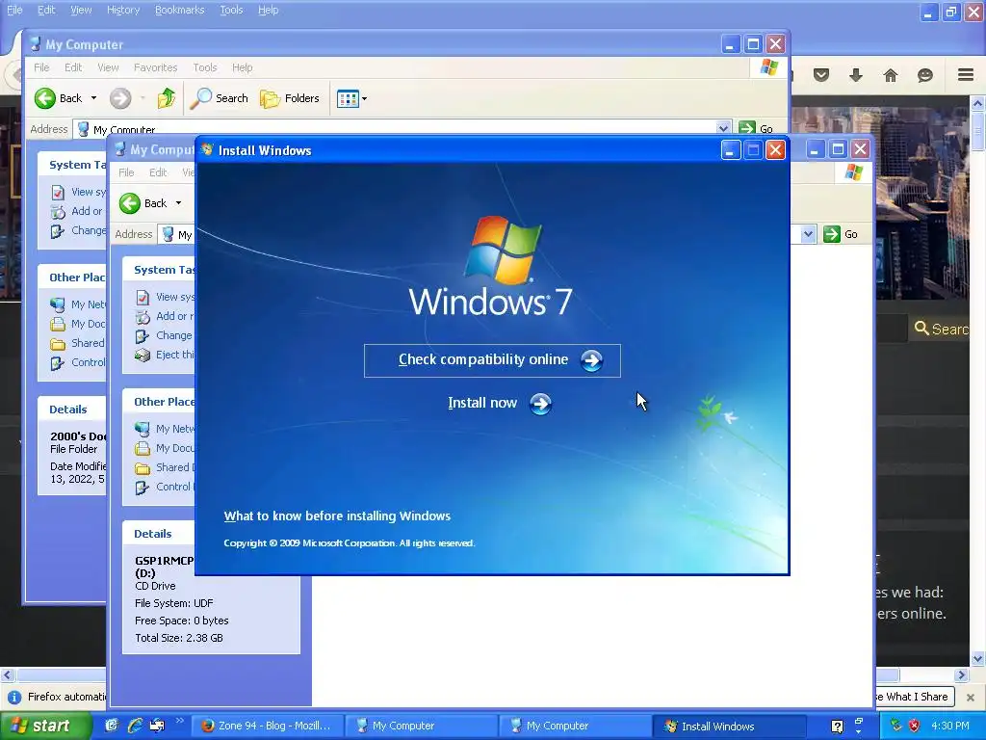
Task: Click Firefox Home icon
Action: pyautogui.click(x=891, y=75)
